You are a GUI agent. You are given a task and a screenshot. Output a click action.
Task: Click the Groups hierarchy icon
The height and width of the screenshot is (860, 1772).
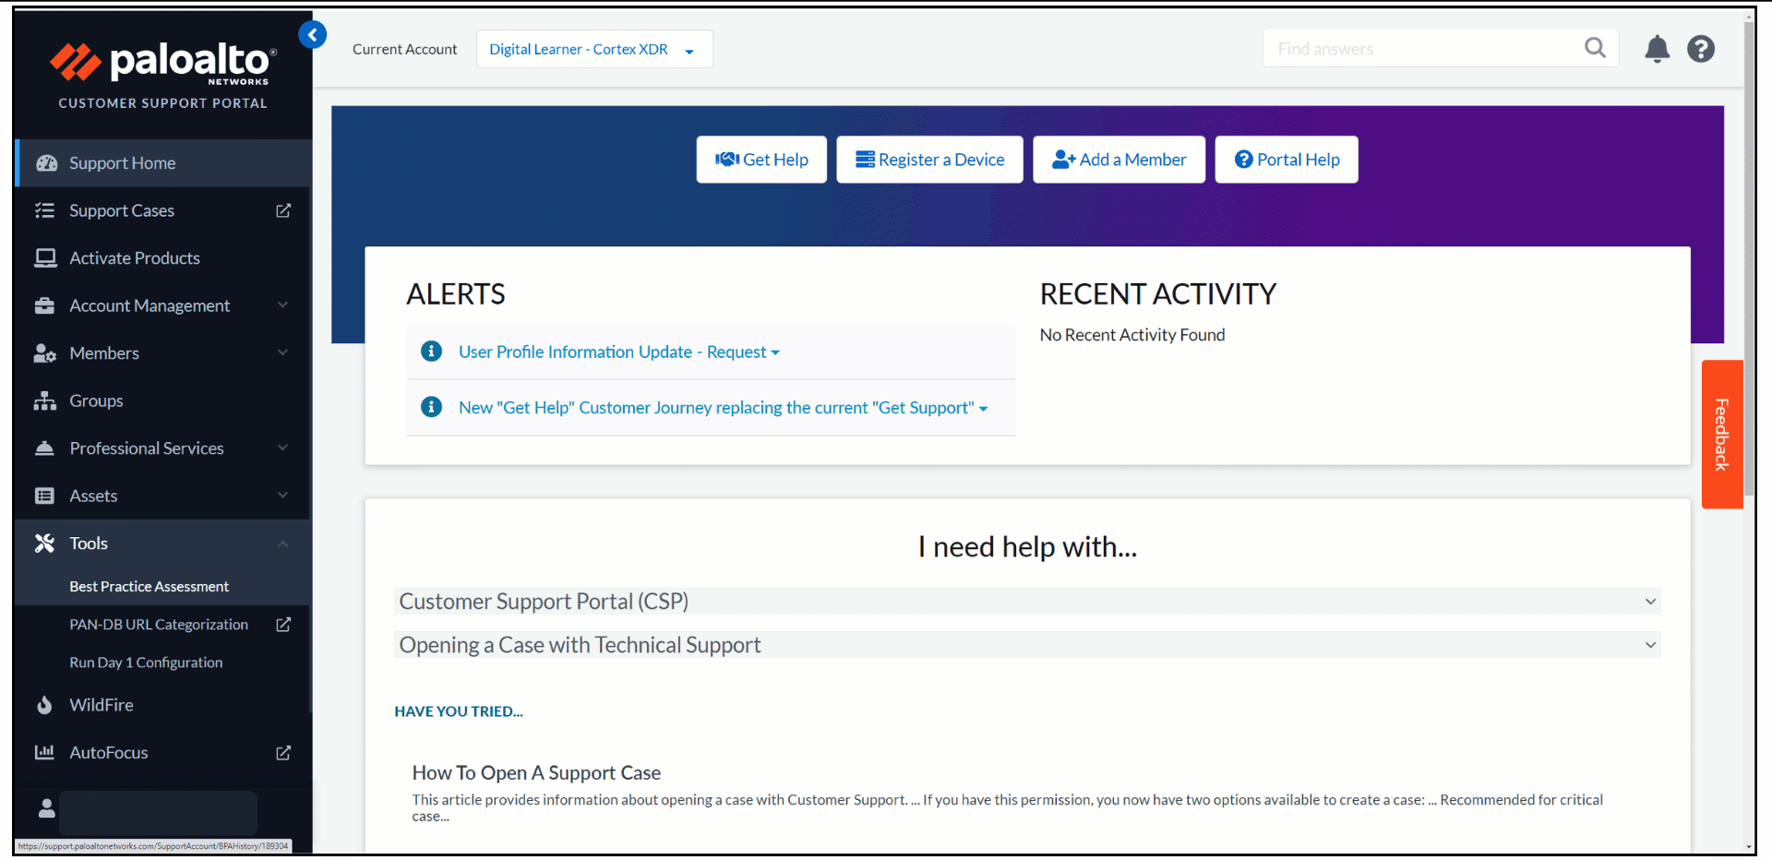45,400
